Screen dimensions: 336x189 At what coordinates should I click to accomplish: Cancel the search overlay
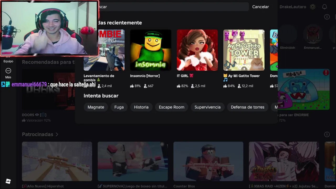tap(260, 7)
